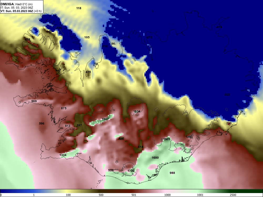Click the legend label 2500
This screenshot has width=263, height=197.
(233, 195)
